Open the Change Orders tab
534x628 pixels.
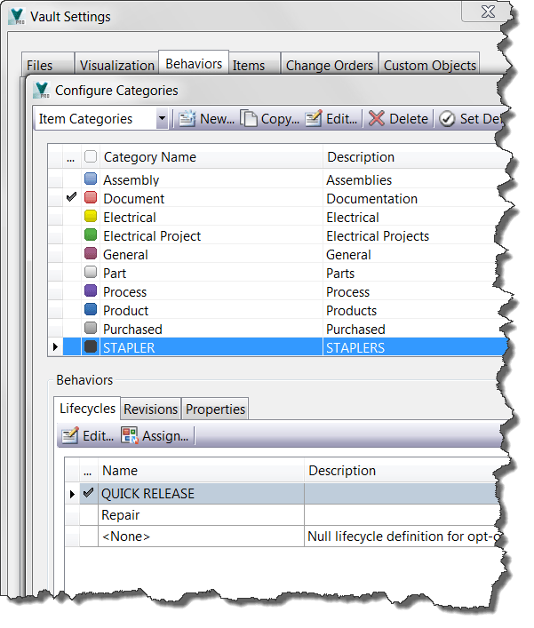coord(330,65)
